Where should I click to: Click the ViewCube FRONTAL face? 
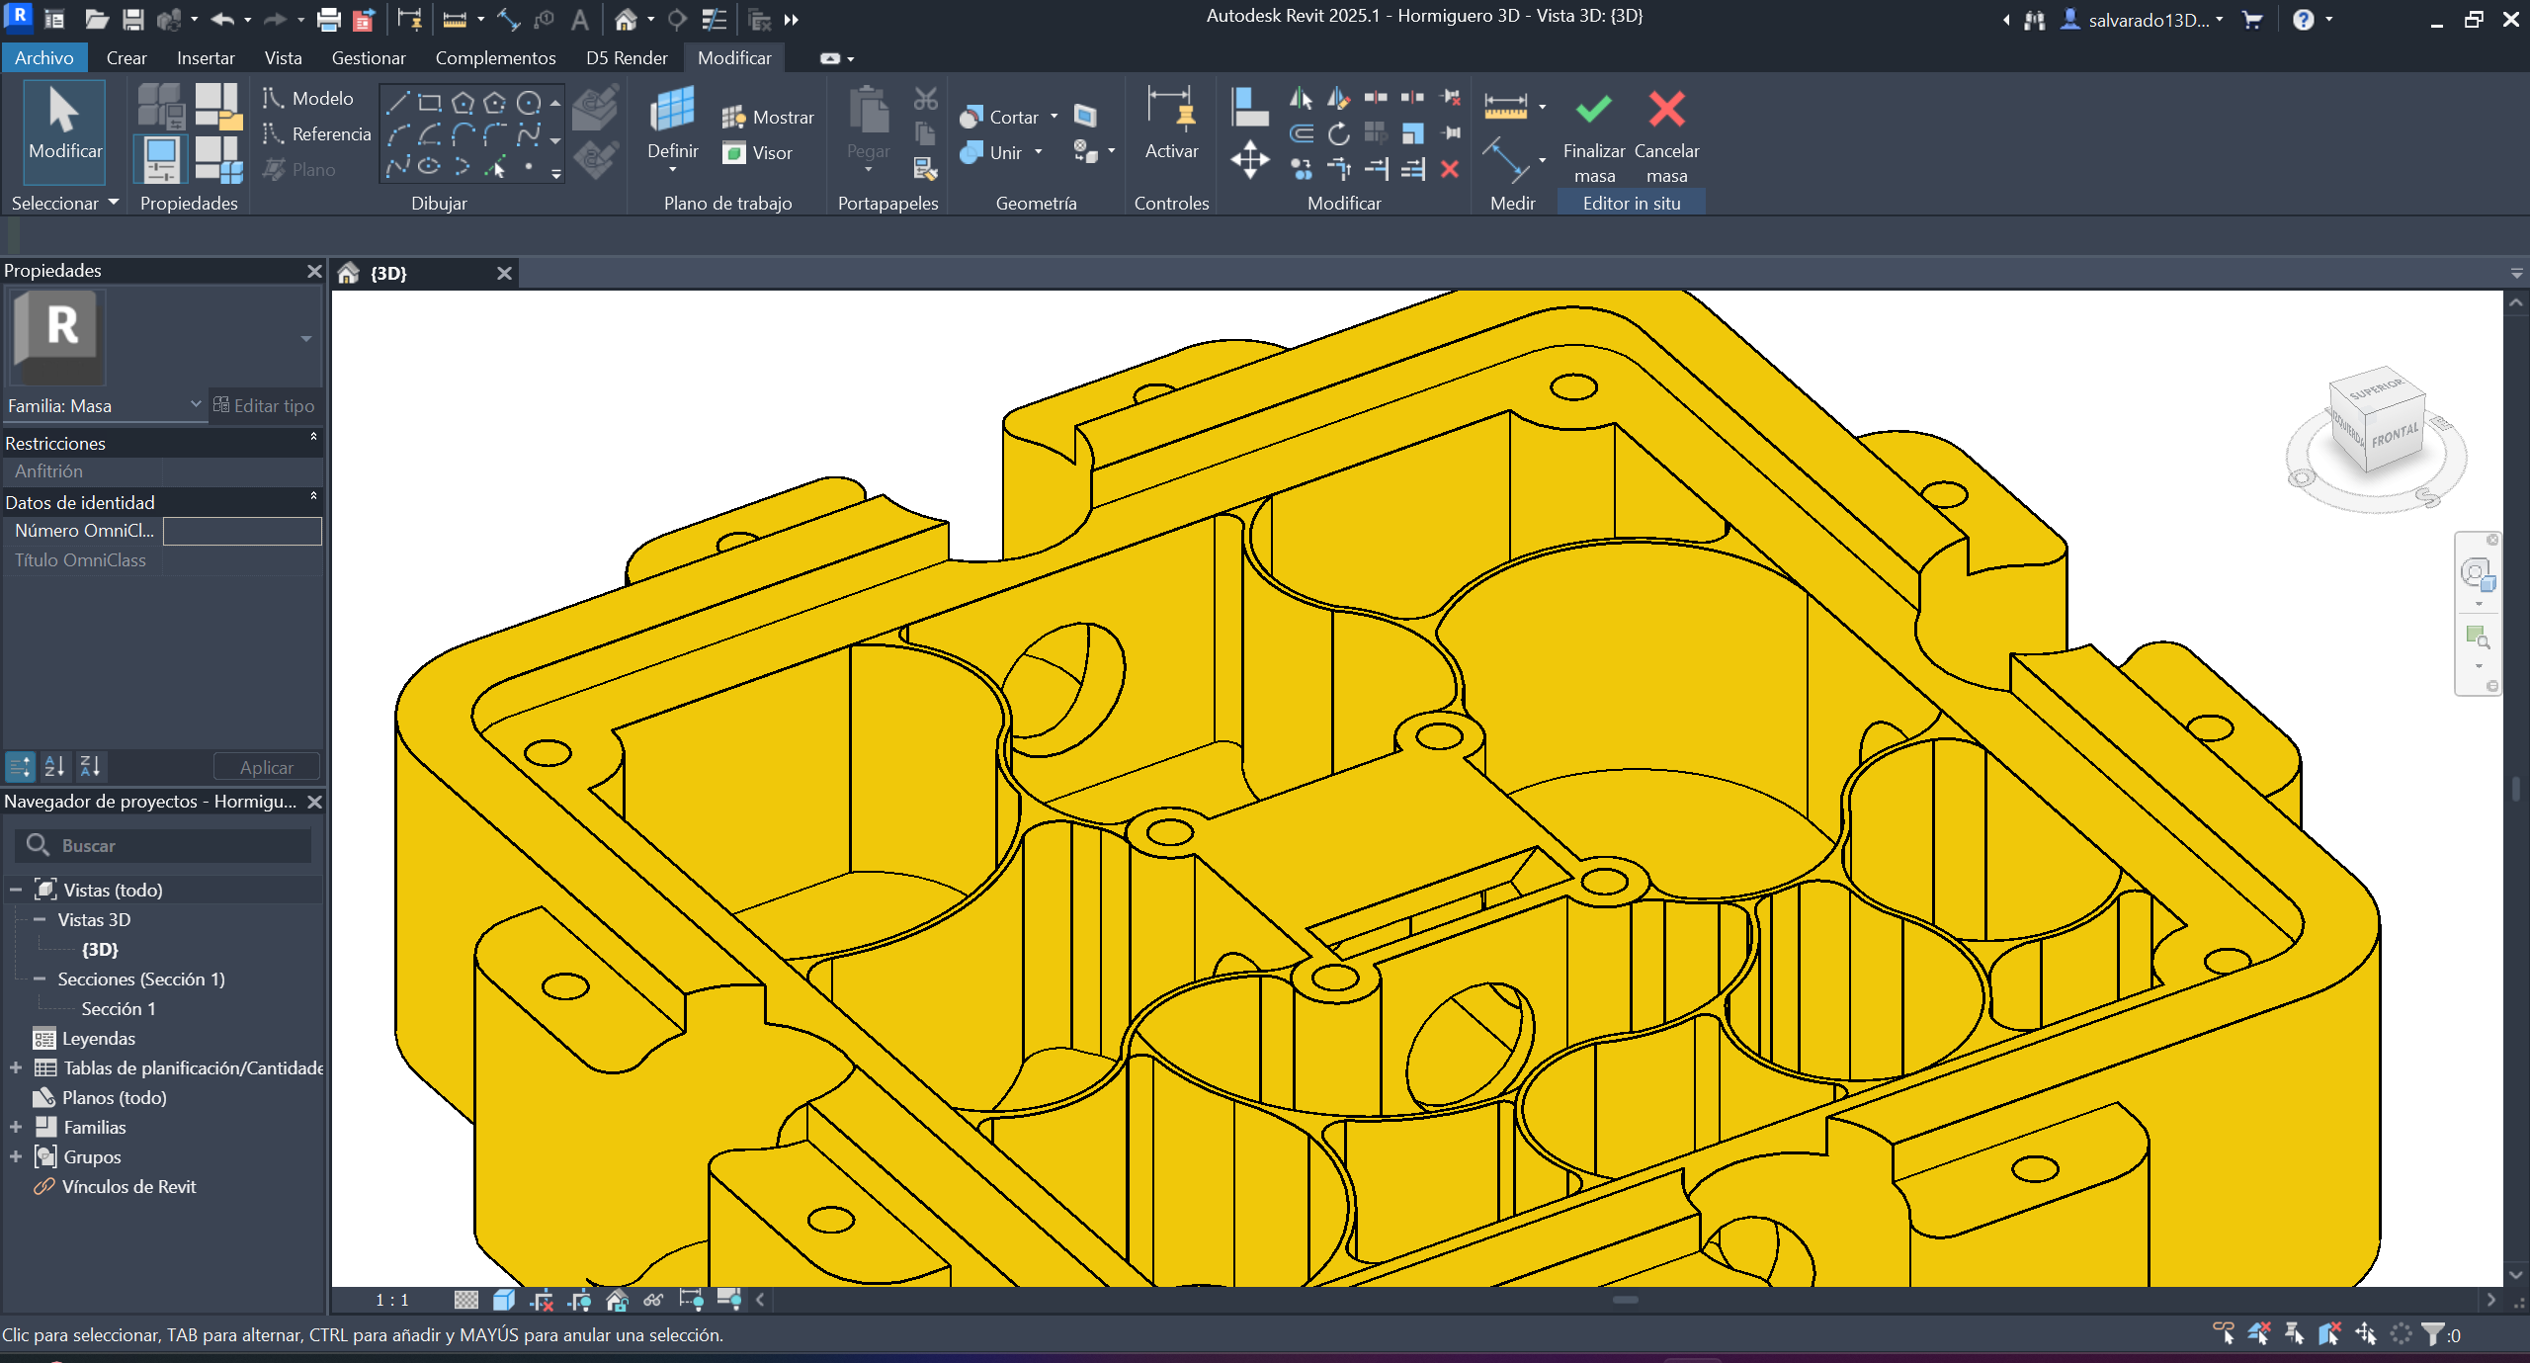2395,435
